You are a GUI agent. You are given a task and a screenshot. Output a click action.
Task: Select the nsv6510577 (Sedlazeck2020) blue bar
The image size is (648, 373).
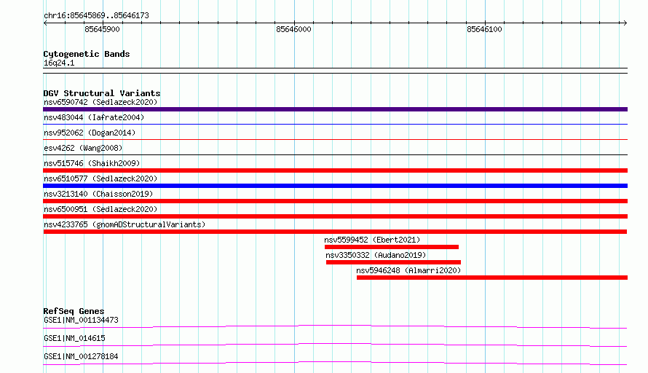(x=335, y=186)
